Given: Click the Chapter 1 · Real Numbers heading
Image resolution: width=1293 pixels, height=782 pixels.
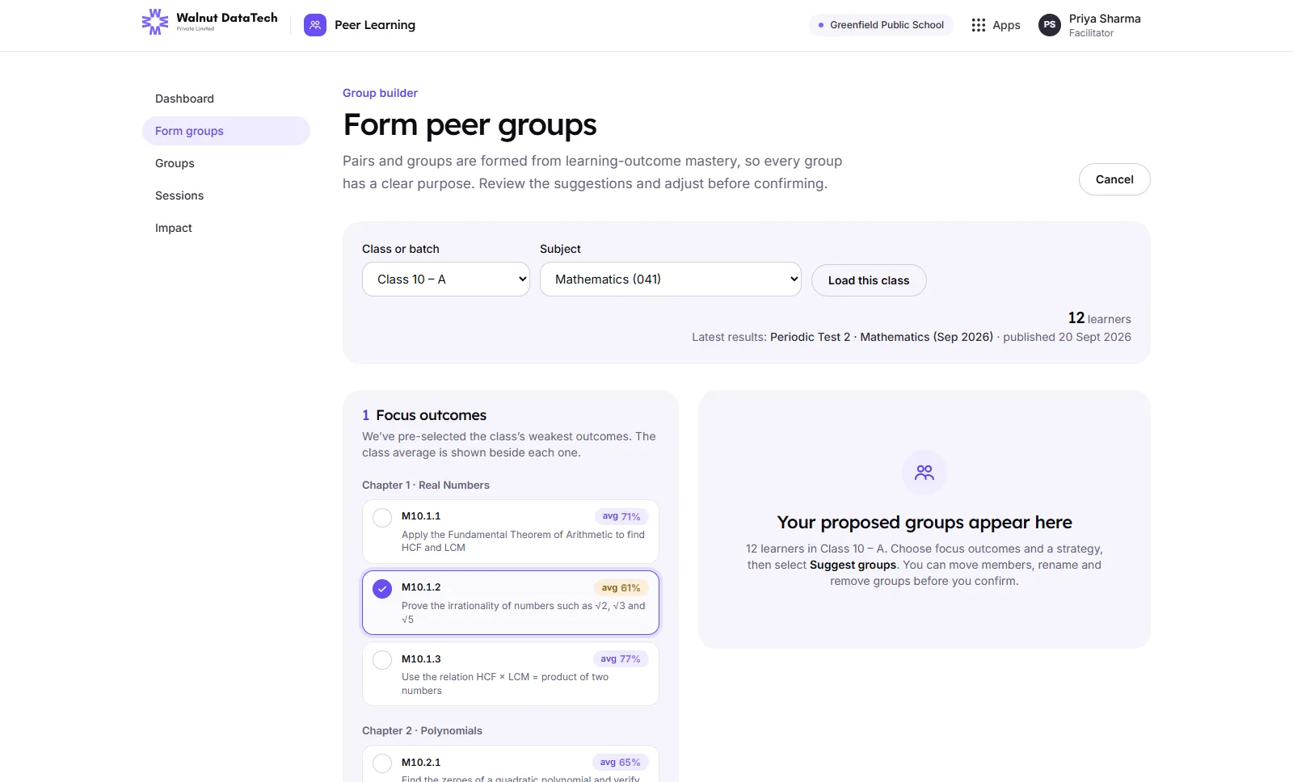Looking at the screenshot, I should (426, 486).
